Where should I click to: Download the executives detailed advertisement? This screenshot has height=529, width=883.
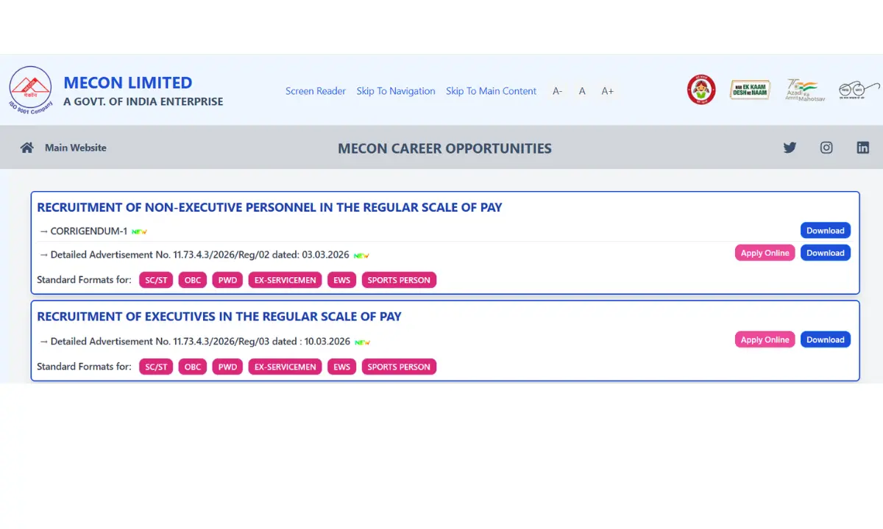click(825, 339)
